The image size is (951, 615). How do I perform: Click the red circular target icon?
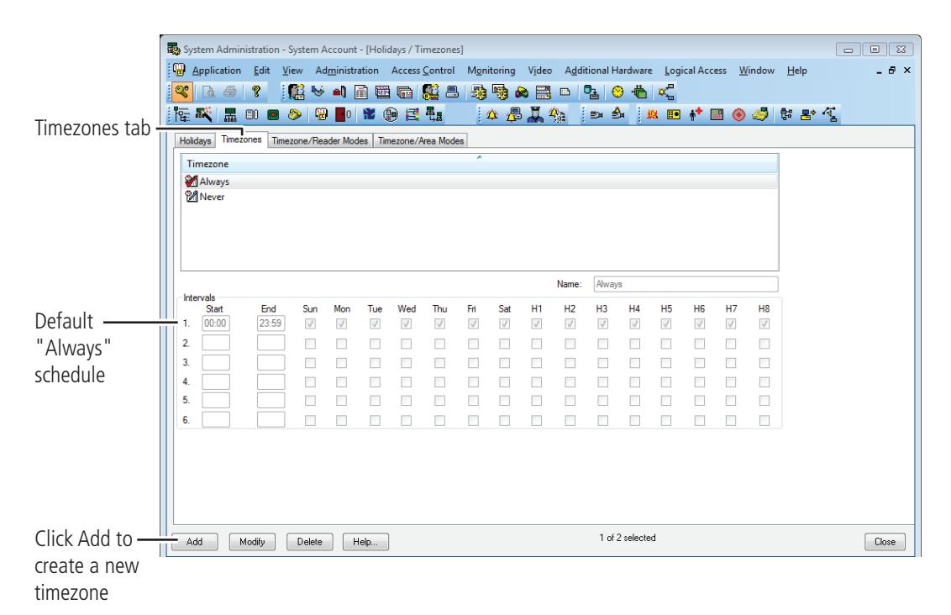click(x=738, y=114)
